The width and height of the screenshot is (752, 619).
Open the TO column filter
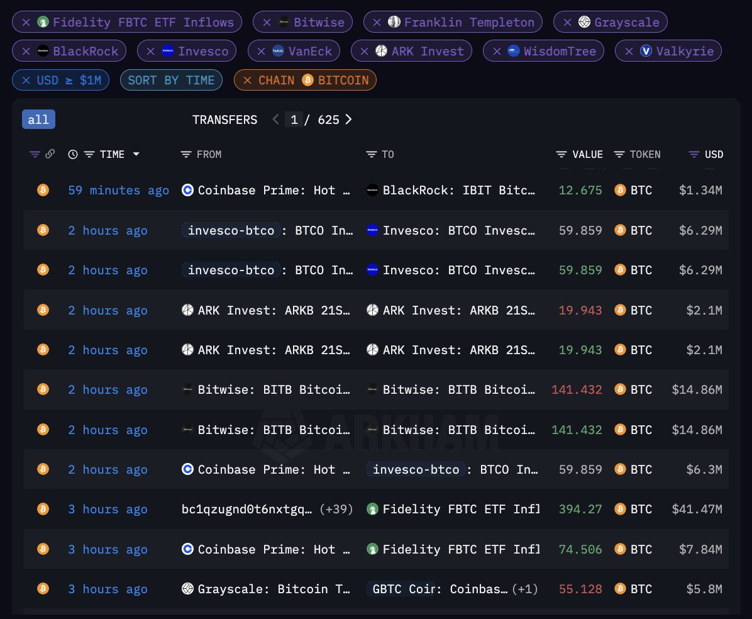tap(371, 155)
